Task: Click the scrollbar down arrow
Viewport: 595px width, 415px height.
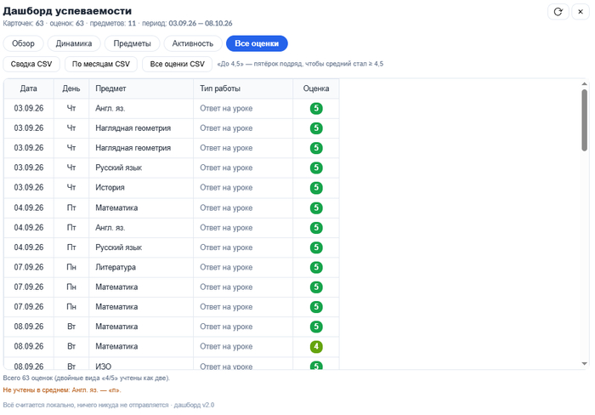Action: 585,364
